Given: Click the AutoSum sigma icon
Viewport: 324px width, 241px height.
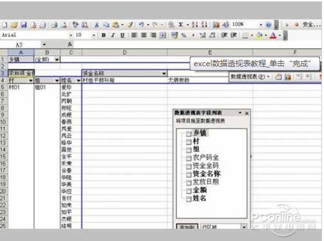Looking at the screenshot, I should [x=181, y=25].
